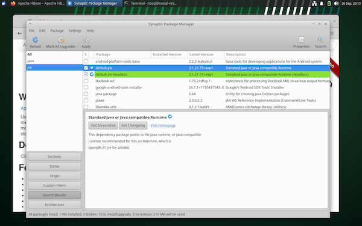The image size is (362, 226).
Task: Reload package information with Reload icon
Action: tap(36, 40)
